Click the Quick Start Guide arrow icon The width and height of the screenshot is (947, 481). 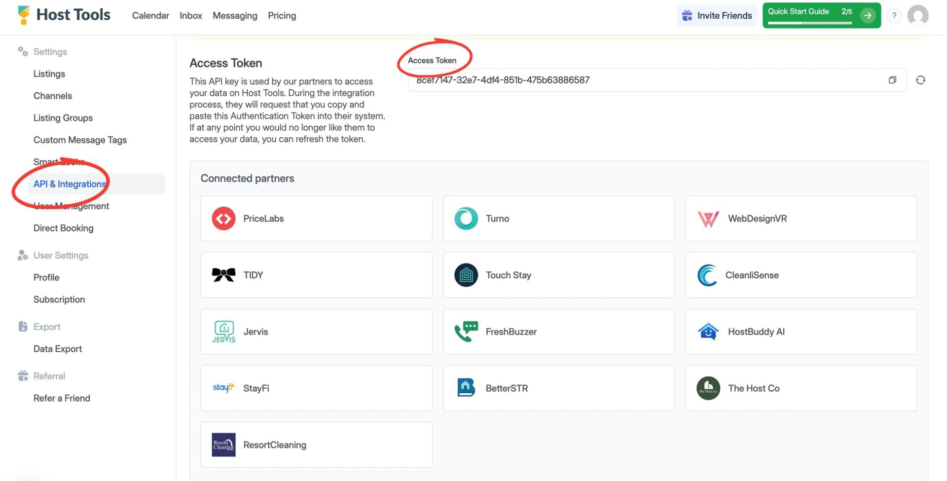[868, 15]
